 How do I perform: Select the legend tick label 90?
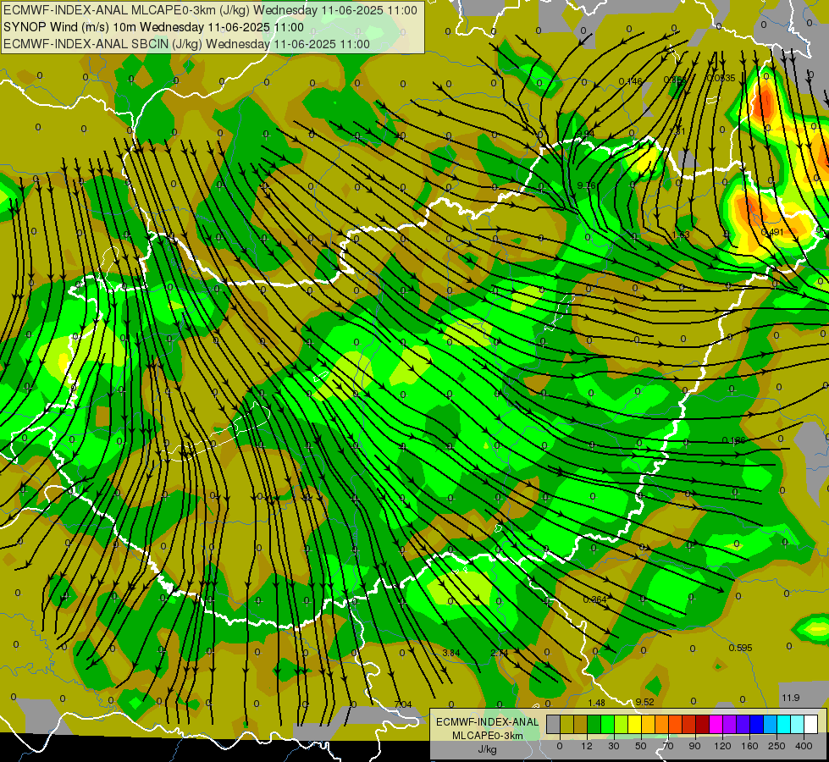click(x=694, y=746)
